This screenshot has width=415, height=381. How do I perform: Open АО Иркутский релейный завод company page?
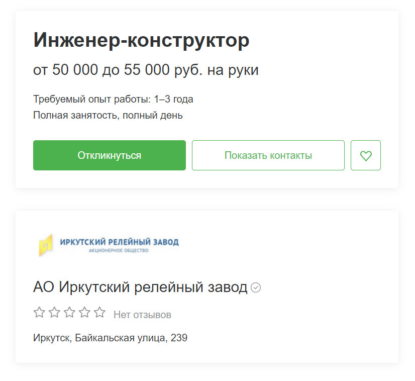(x=140, y=287)
